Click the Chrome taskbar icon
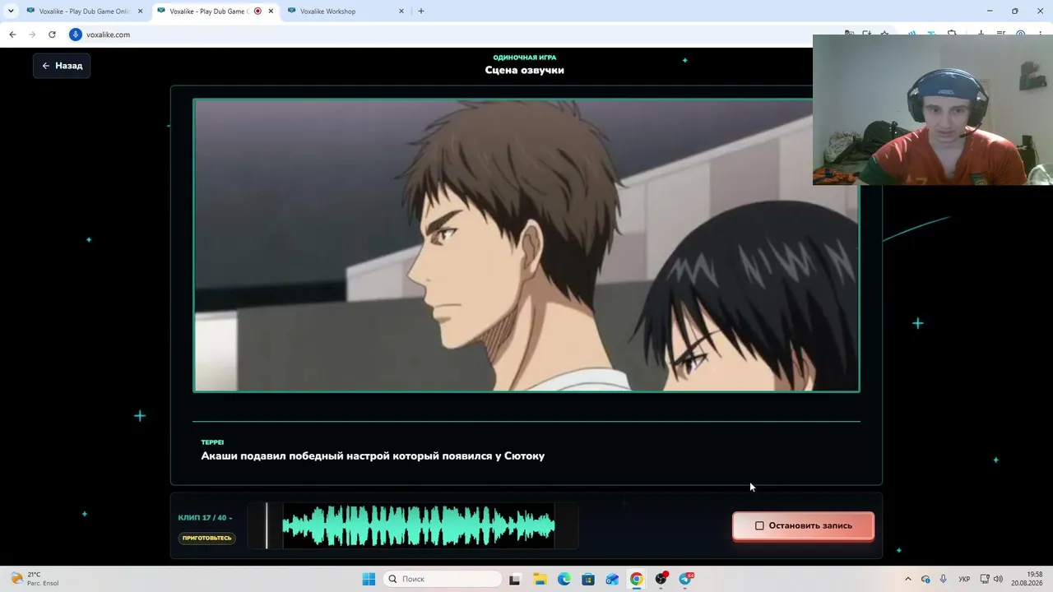Viewport: 1053px width, 592px height. pyautogui.click(x=637, y=579)
